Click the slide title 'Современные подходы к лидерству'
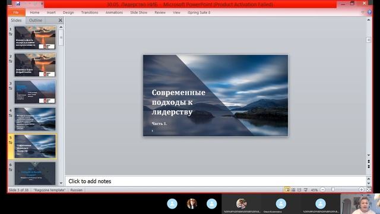380x214 pixels. tap(178, 102)
